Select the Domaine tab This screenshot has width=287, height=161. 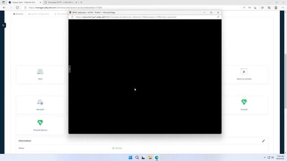(x=18, y=14)
